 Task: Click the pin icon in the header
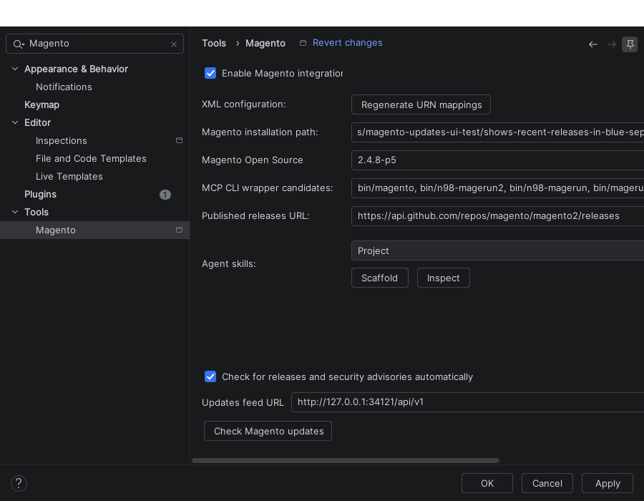[630, 44]
